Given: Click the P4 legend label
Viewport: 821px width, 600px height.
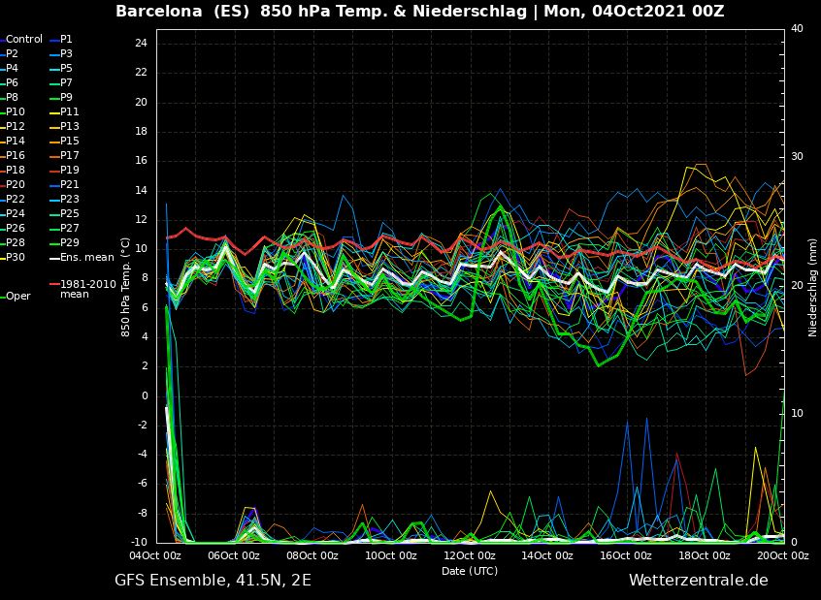Looking at the screenshot, I should tap(12, 69).
